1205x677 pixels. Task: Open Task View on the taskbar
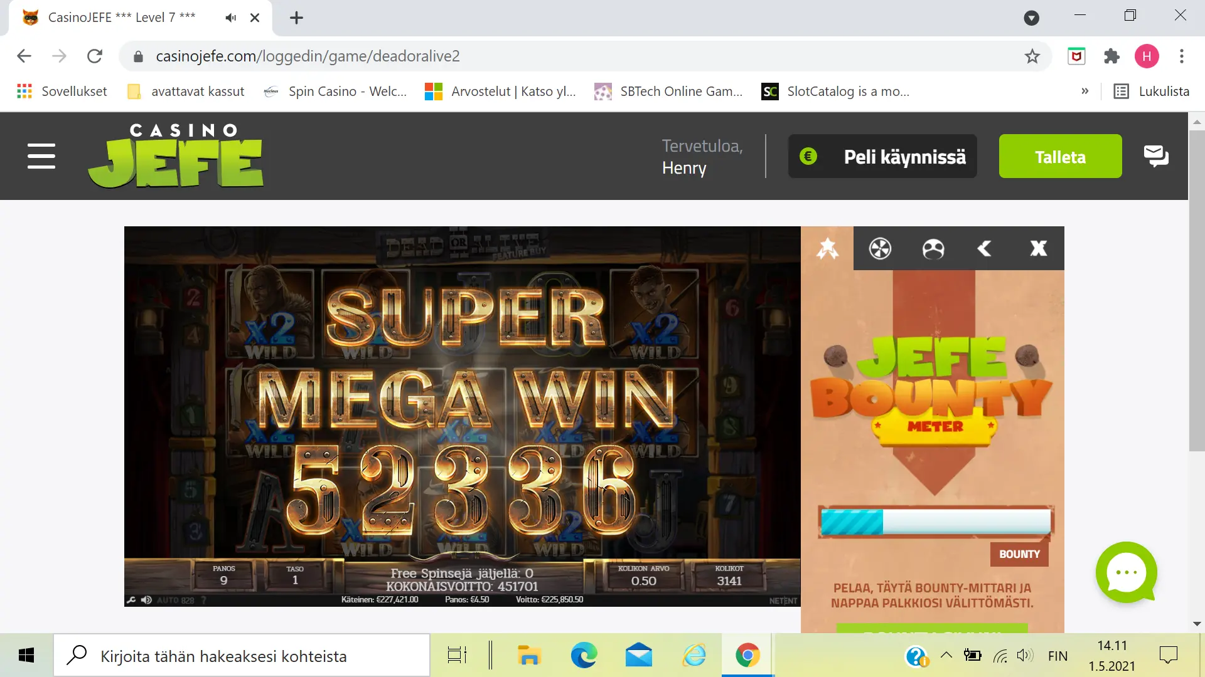click(457, 656)
